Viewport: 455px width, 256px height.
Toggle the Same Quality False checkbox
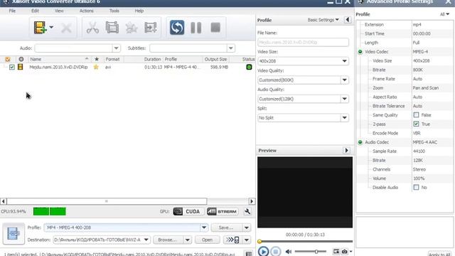click(416, 115)
